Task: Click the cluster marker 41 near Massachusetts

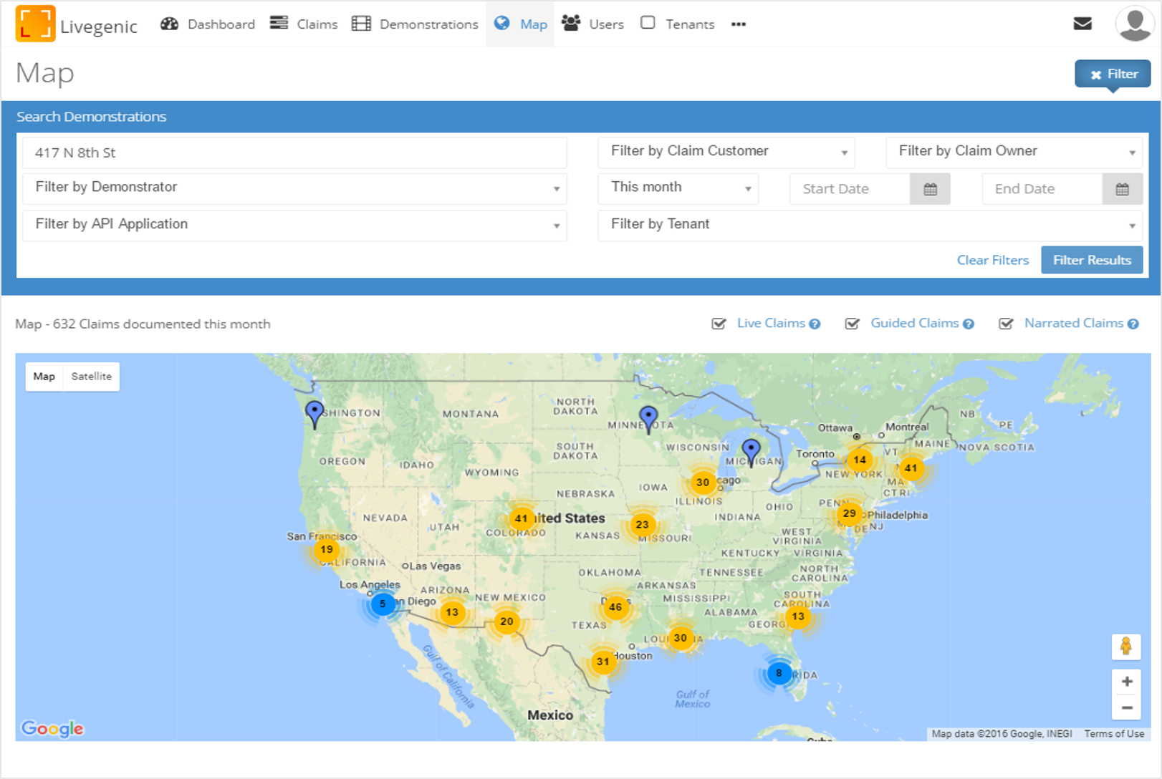Action: click(x=911, y=468)
